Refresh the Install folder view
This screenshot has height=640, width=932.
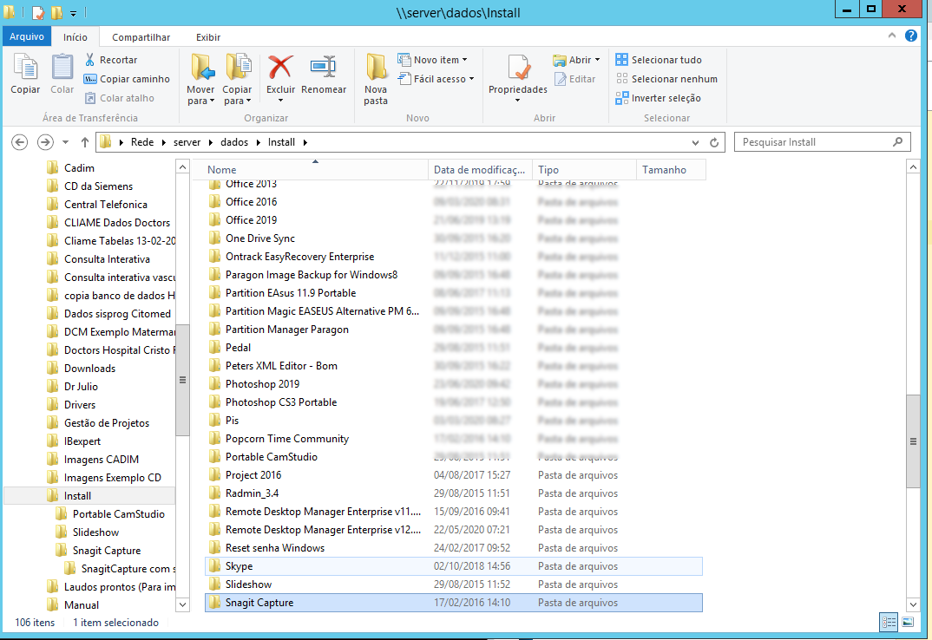tap(714, 142)
